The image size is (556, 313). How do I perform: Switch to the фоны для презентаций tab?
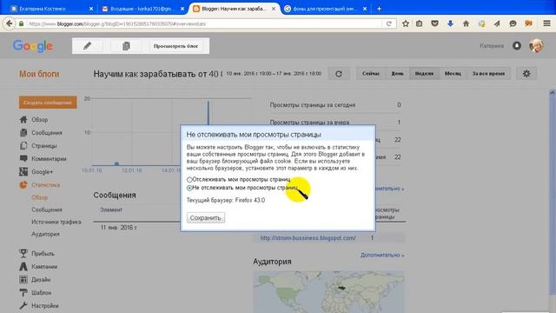tap(326, 9)
